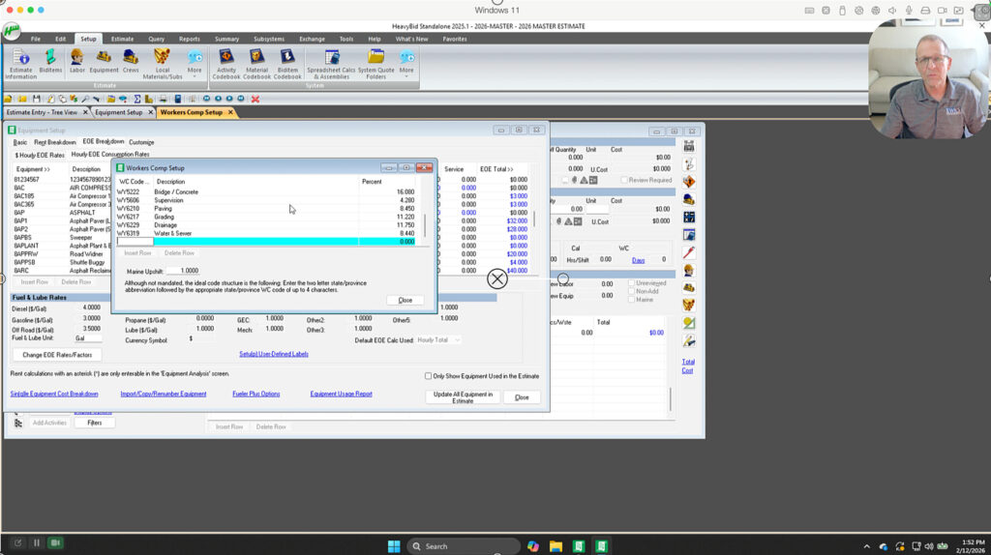The height and width of the screenshot is (555, 991).
Task: Click the Marine Upshift input field
Action: point(183,271)
